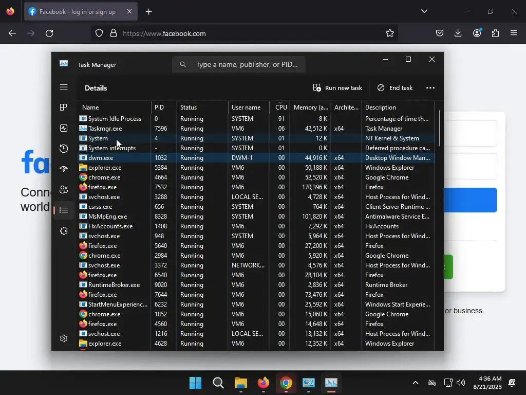The image size is (526, 395).
Task: Open clock and date showing 4:36 AM
Action: (x=487, y=383)
